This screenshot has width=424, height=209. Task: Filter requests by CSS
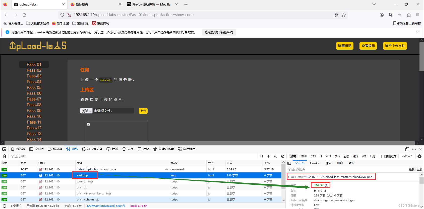(x=313, y=156)
